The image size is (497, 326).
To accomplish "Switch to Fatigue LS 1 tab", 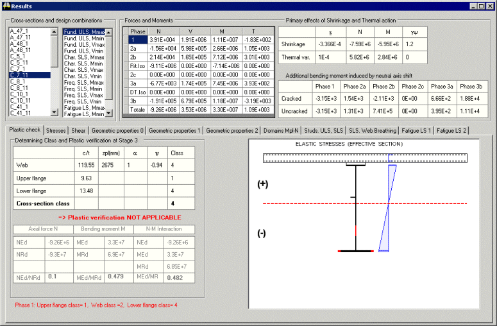I will [x=417, y=130].
